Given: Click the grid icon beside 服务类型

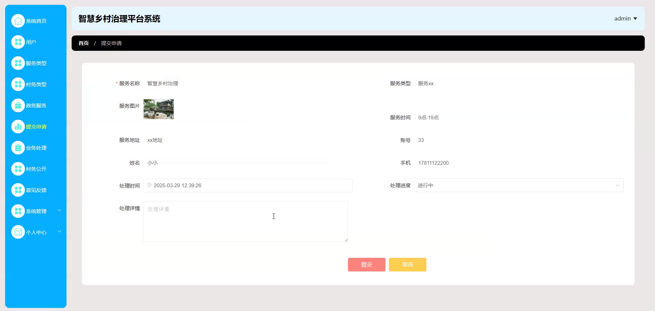Looking at the screenshot, I should point(18,63).
